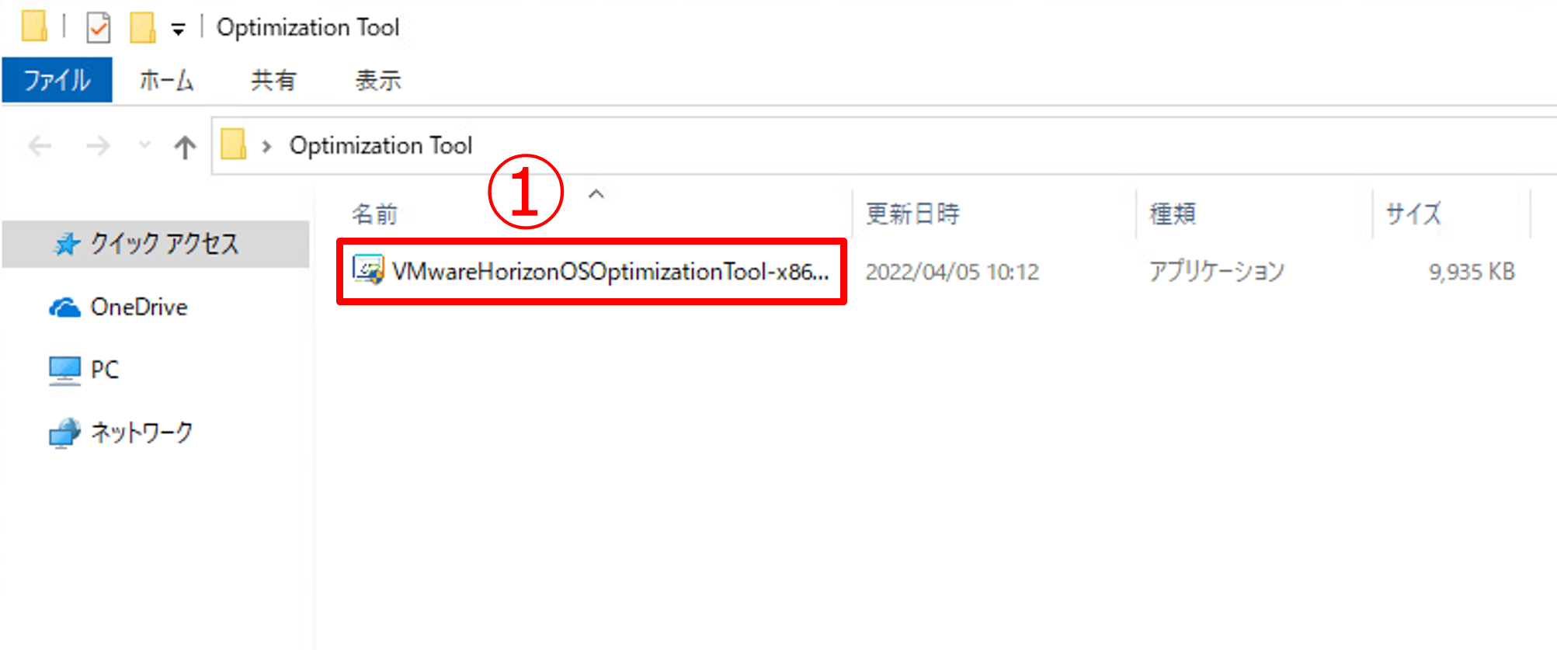Click the Properties checkmark icon in title bar
The height and width of the screenshot is (650, 1557).
pos(98,28)
